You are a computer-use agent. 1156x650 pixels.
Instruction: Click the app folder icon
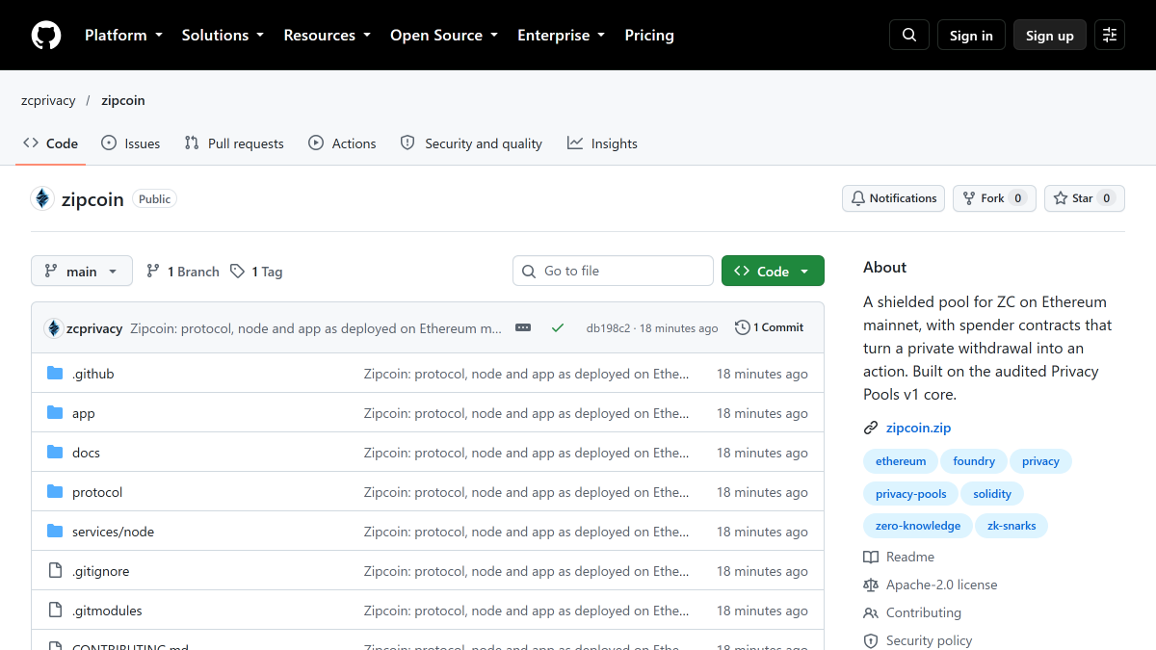[x=55, y=413]
